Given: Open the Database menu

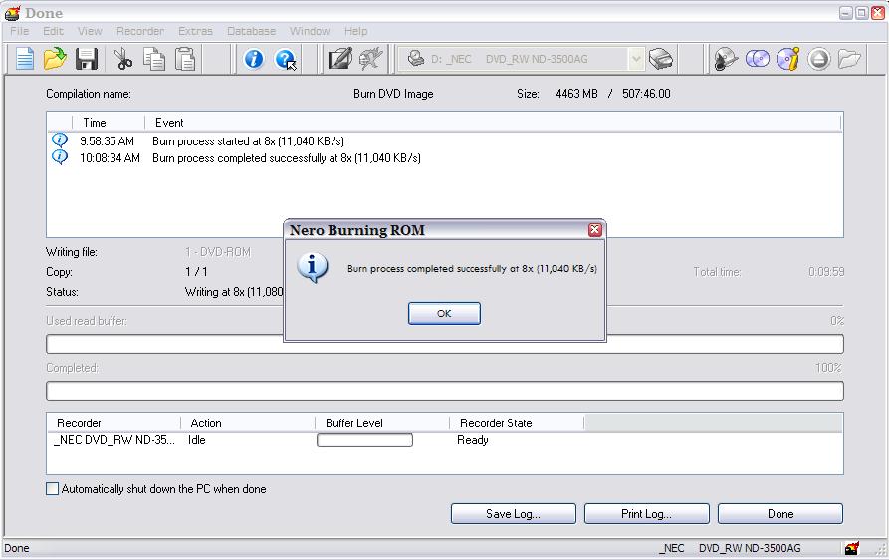Looking at the screenshot, I should (251, 31).
